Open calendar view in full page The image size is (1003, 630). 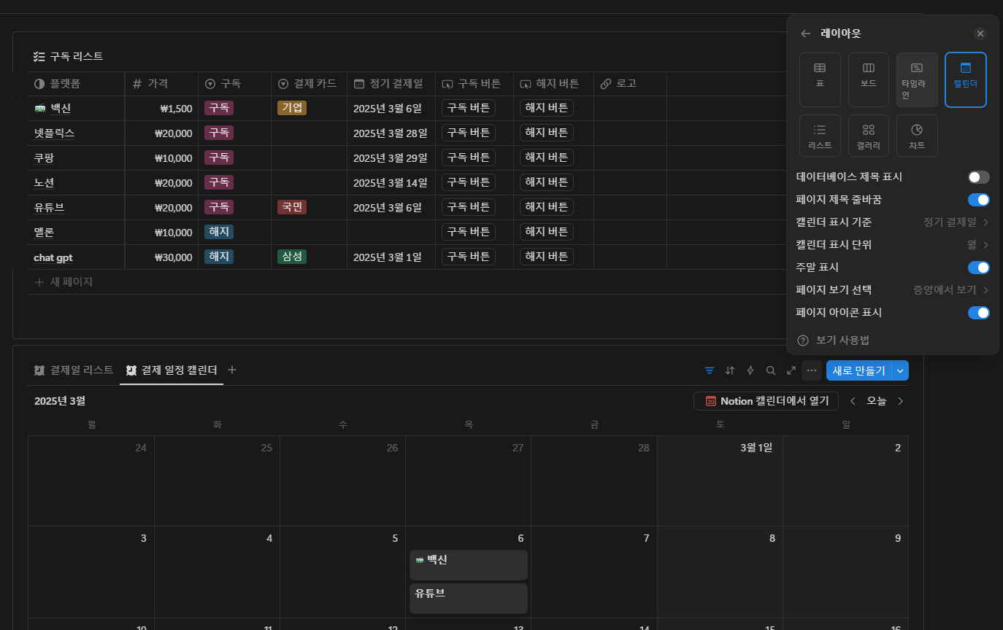point(791,370)
